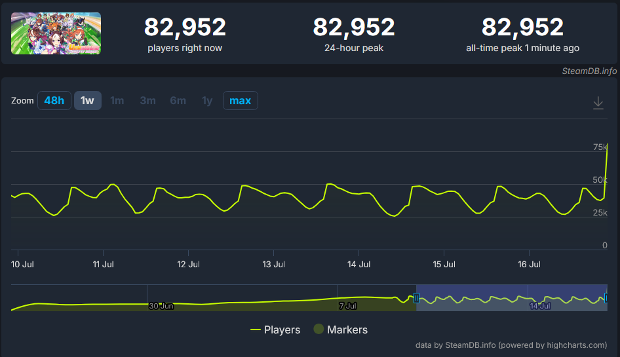Click the 7 Jul navigator label
This screenshot has width=620, height=357.
pyautogui.click(x=347, y=306)
